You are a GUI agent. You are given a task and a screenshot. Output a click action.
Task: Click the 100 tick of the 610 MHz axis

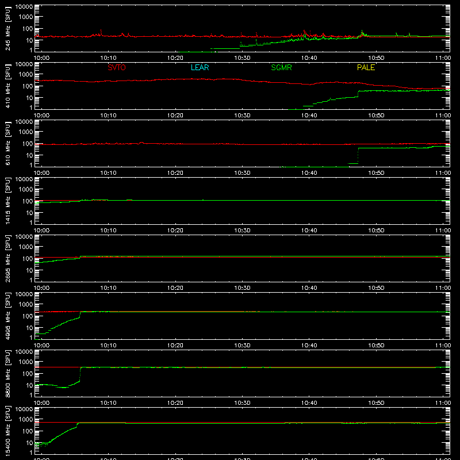[x=28, y=144]
